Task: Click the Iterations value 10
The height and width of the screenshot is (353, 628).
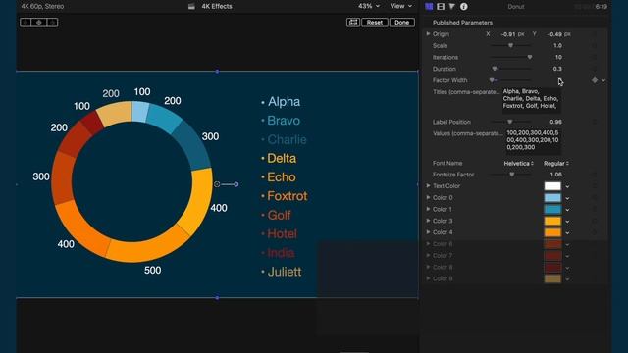Action: [558, 57]
